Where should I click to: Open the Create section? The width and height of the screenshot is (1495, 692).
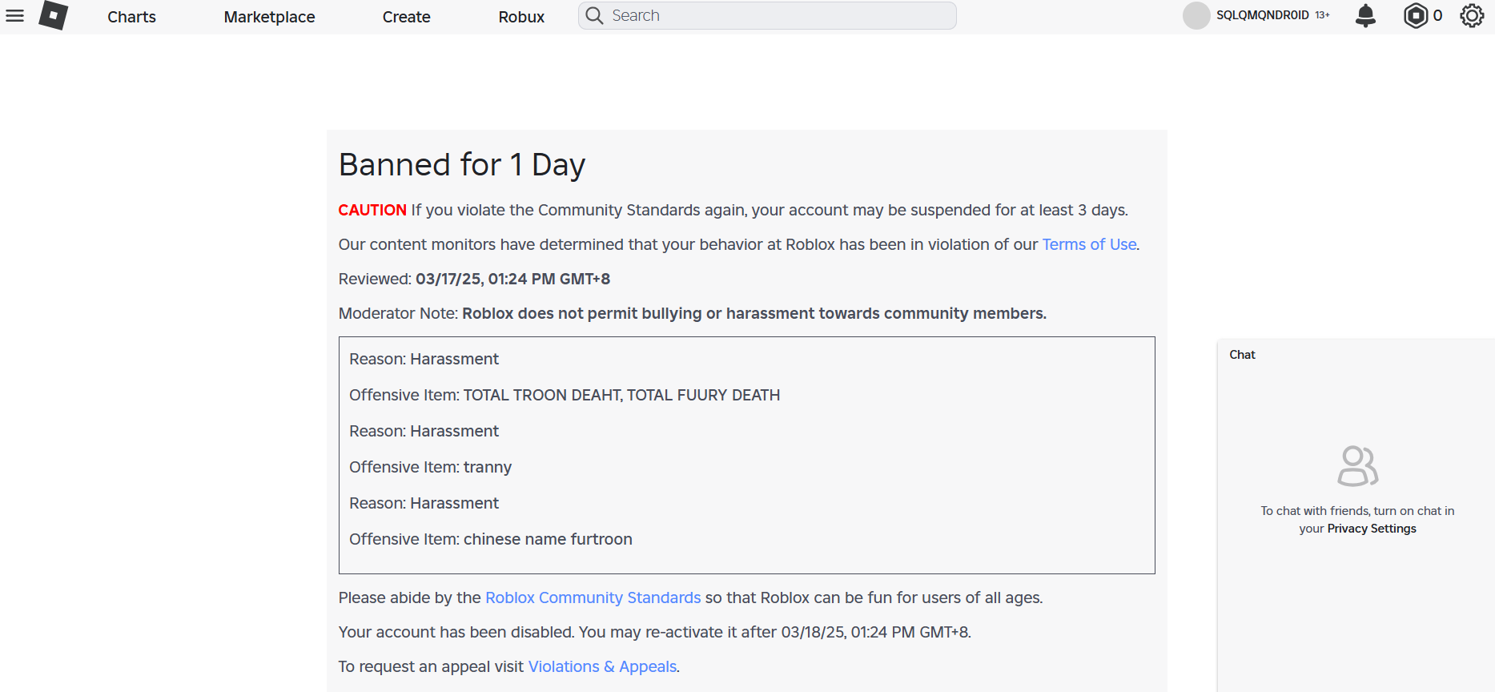406,17
